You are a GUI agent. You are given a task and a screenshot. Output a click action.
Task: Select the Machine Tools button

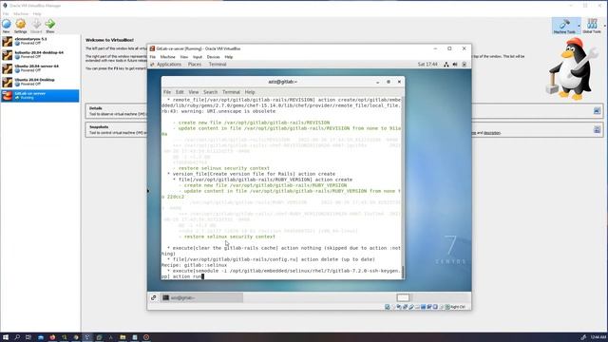point(564,26)
